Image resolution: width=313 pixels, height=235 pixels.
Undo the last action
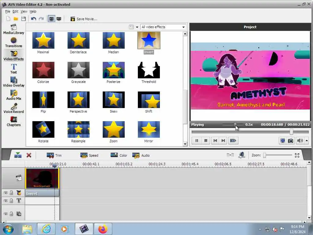click(34, 19)
